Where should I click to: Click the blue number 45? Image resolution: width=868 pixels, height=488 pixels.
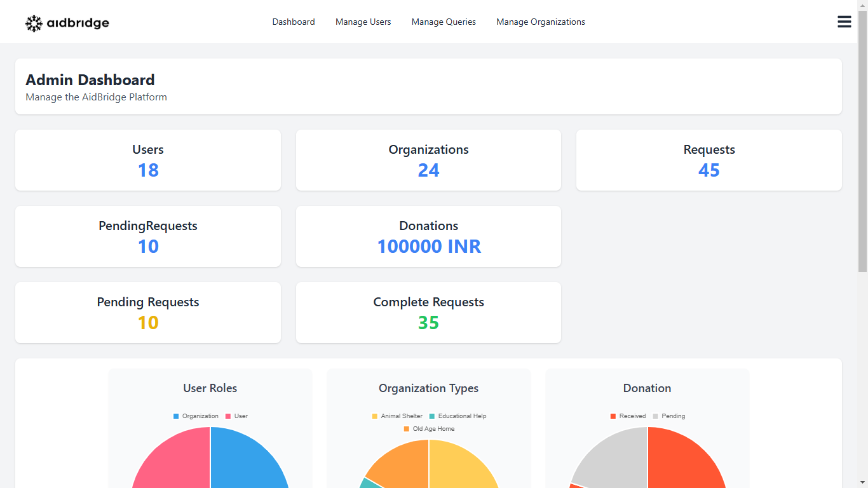(709, 170)
